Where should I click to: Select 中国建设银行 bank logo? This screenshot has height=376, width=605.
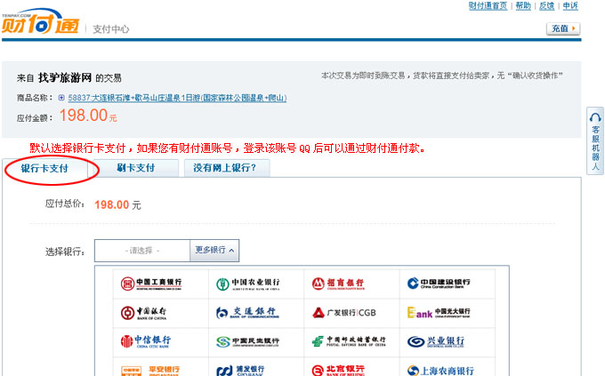click(x=439, y=284)
